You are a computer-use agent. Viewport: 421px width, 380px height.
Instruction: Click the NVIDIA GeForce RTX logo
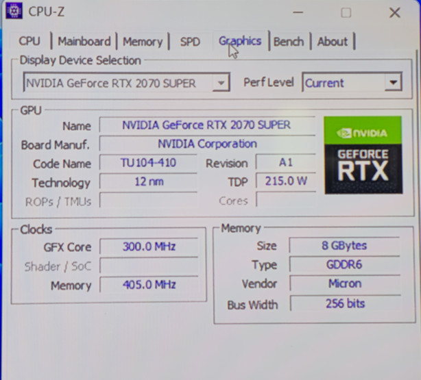pos(363,154)
